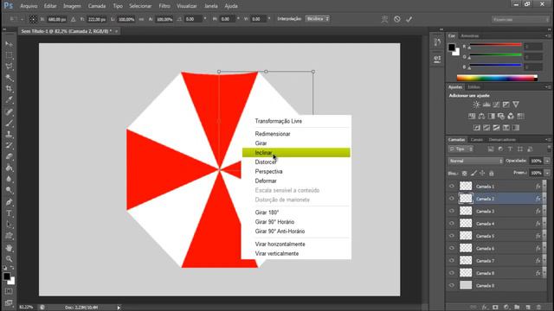This screenshot has width=554, height=311.
Task: Open the Imagem menu
Action: pyautogui.click(x=72, y=6)
